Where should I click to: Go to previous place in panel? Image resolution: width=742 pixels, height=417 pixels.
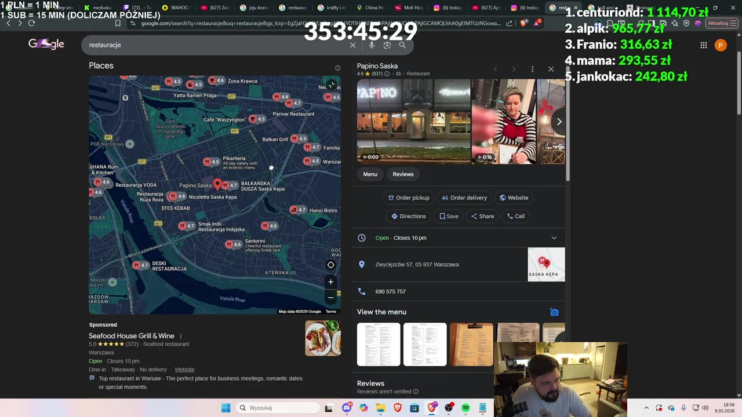495,69
